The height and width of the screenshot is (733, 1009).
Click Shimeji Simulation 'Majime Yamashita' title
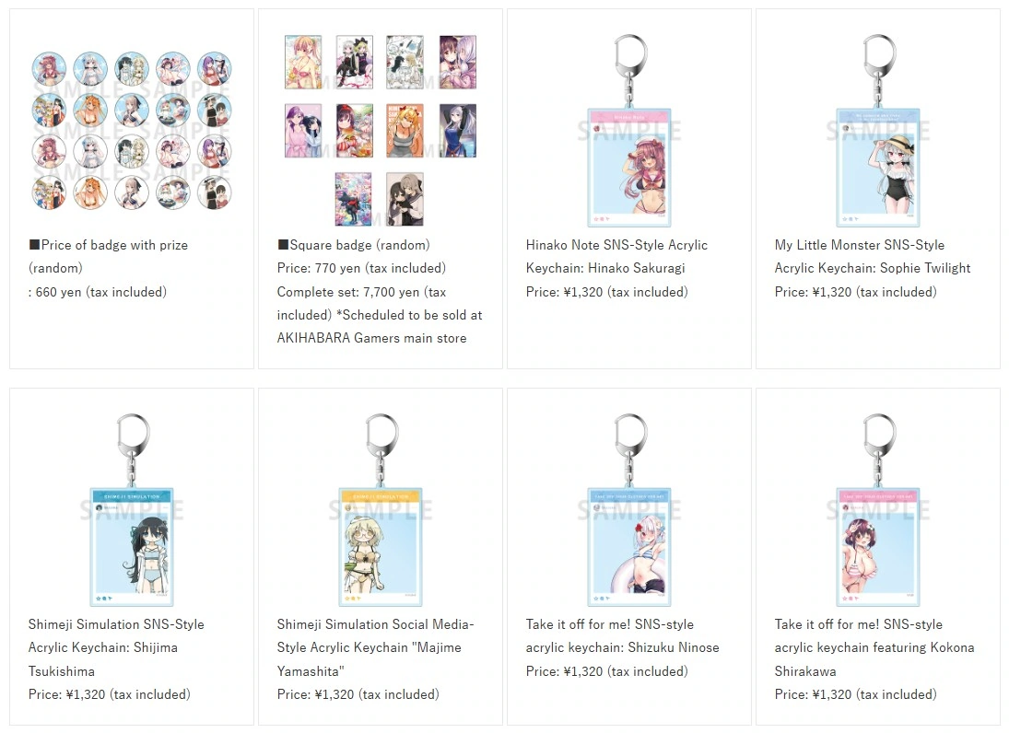tap(375, 647)
